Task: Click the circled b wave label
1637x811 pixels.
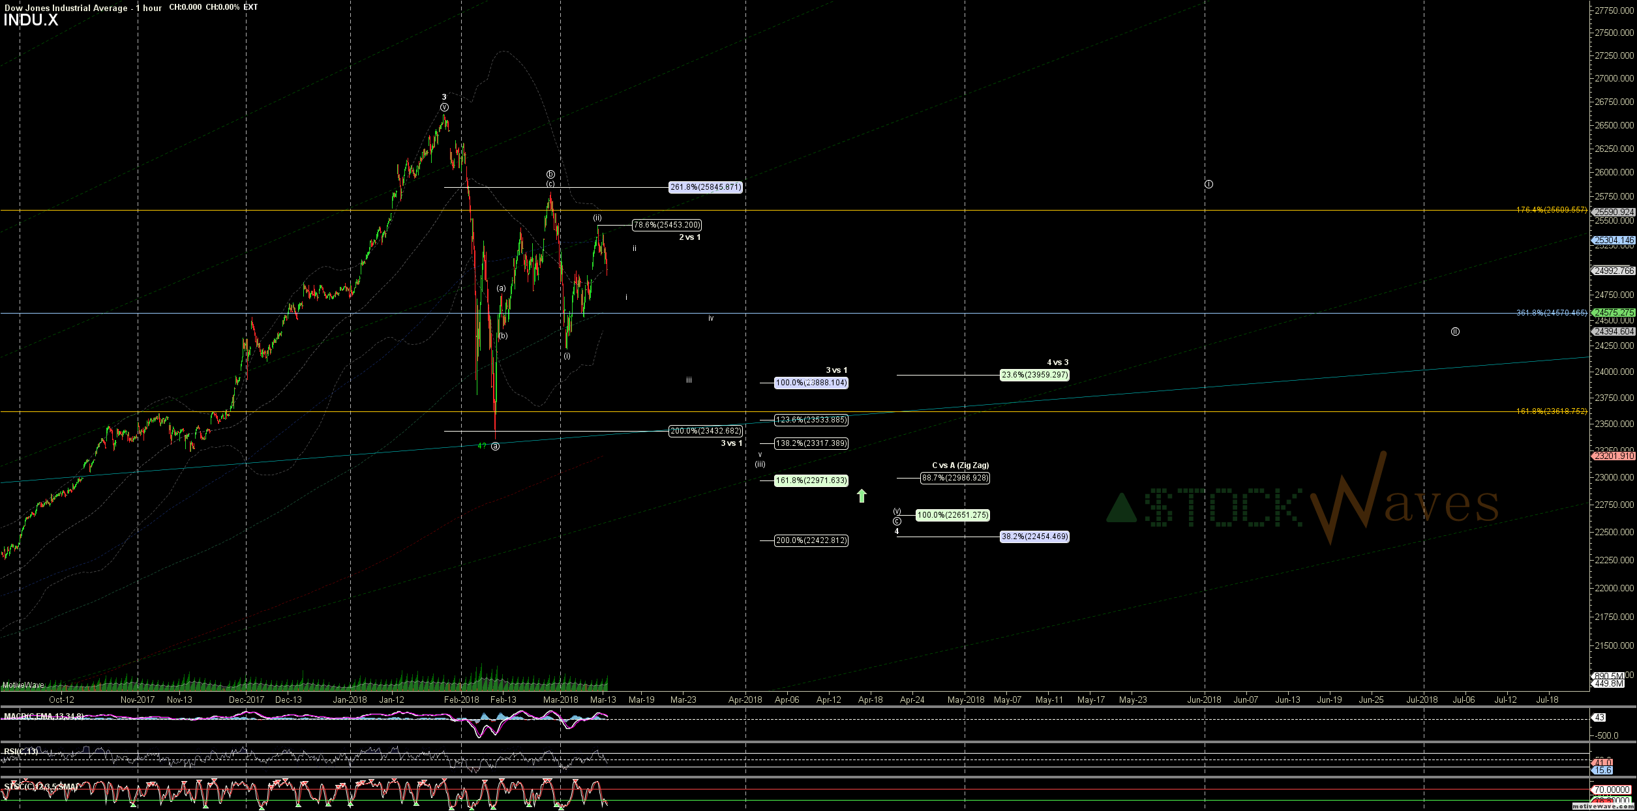Action: pos(550,174)
